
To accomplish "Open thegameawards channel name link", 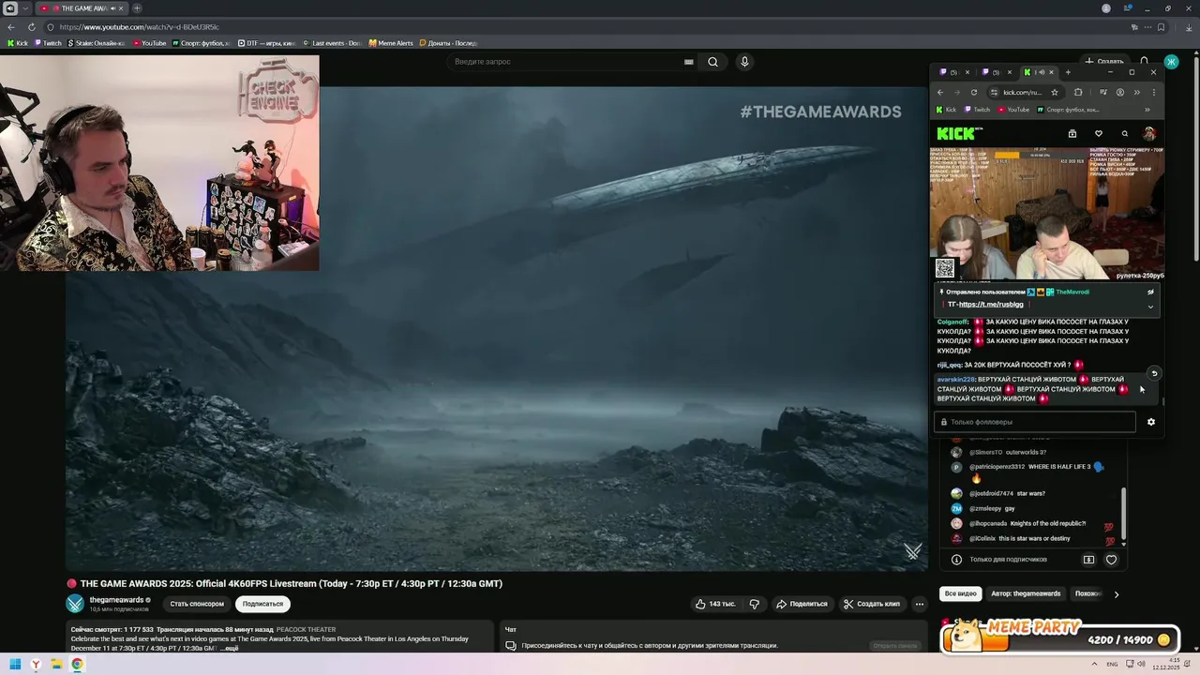I will 116,600.
